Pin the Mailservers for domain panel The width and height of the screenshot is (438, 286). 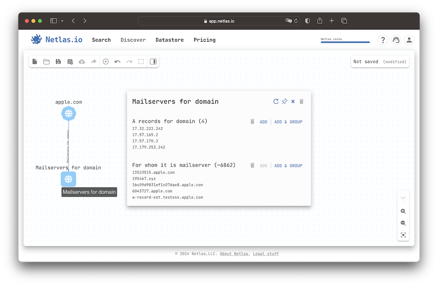point(284,101)
